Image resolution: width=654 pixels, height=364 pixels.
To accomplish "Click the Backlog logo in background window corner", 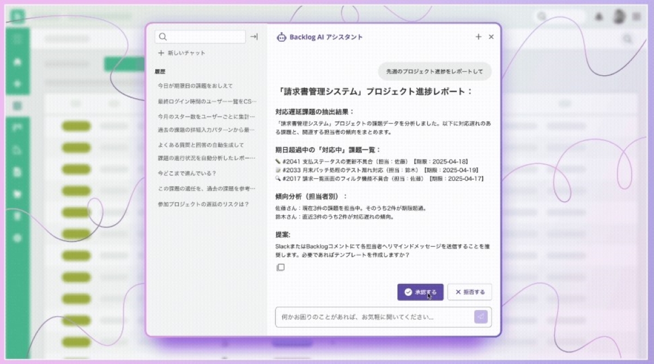I will 18,16.
